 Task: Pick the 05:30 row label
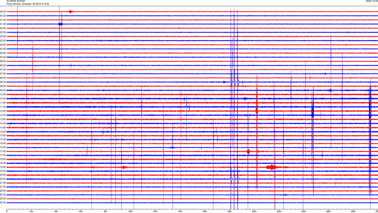(3, 57)
